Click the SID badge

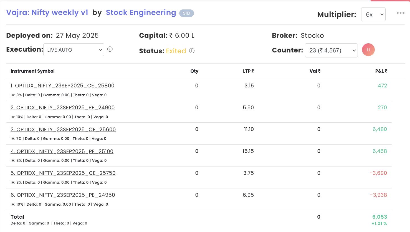click(x=186, y=13)
